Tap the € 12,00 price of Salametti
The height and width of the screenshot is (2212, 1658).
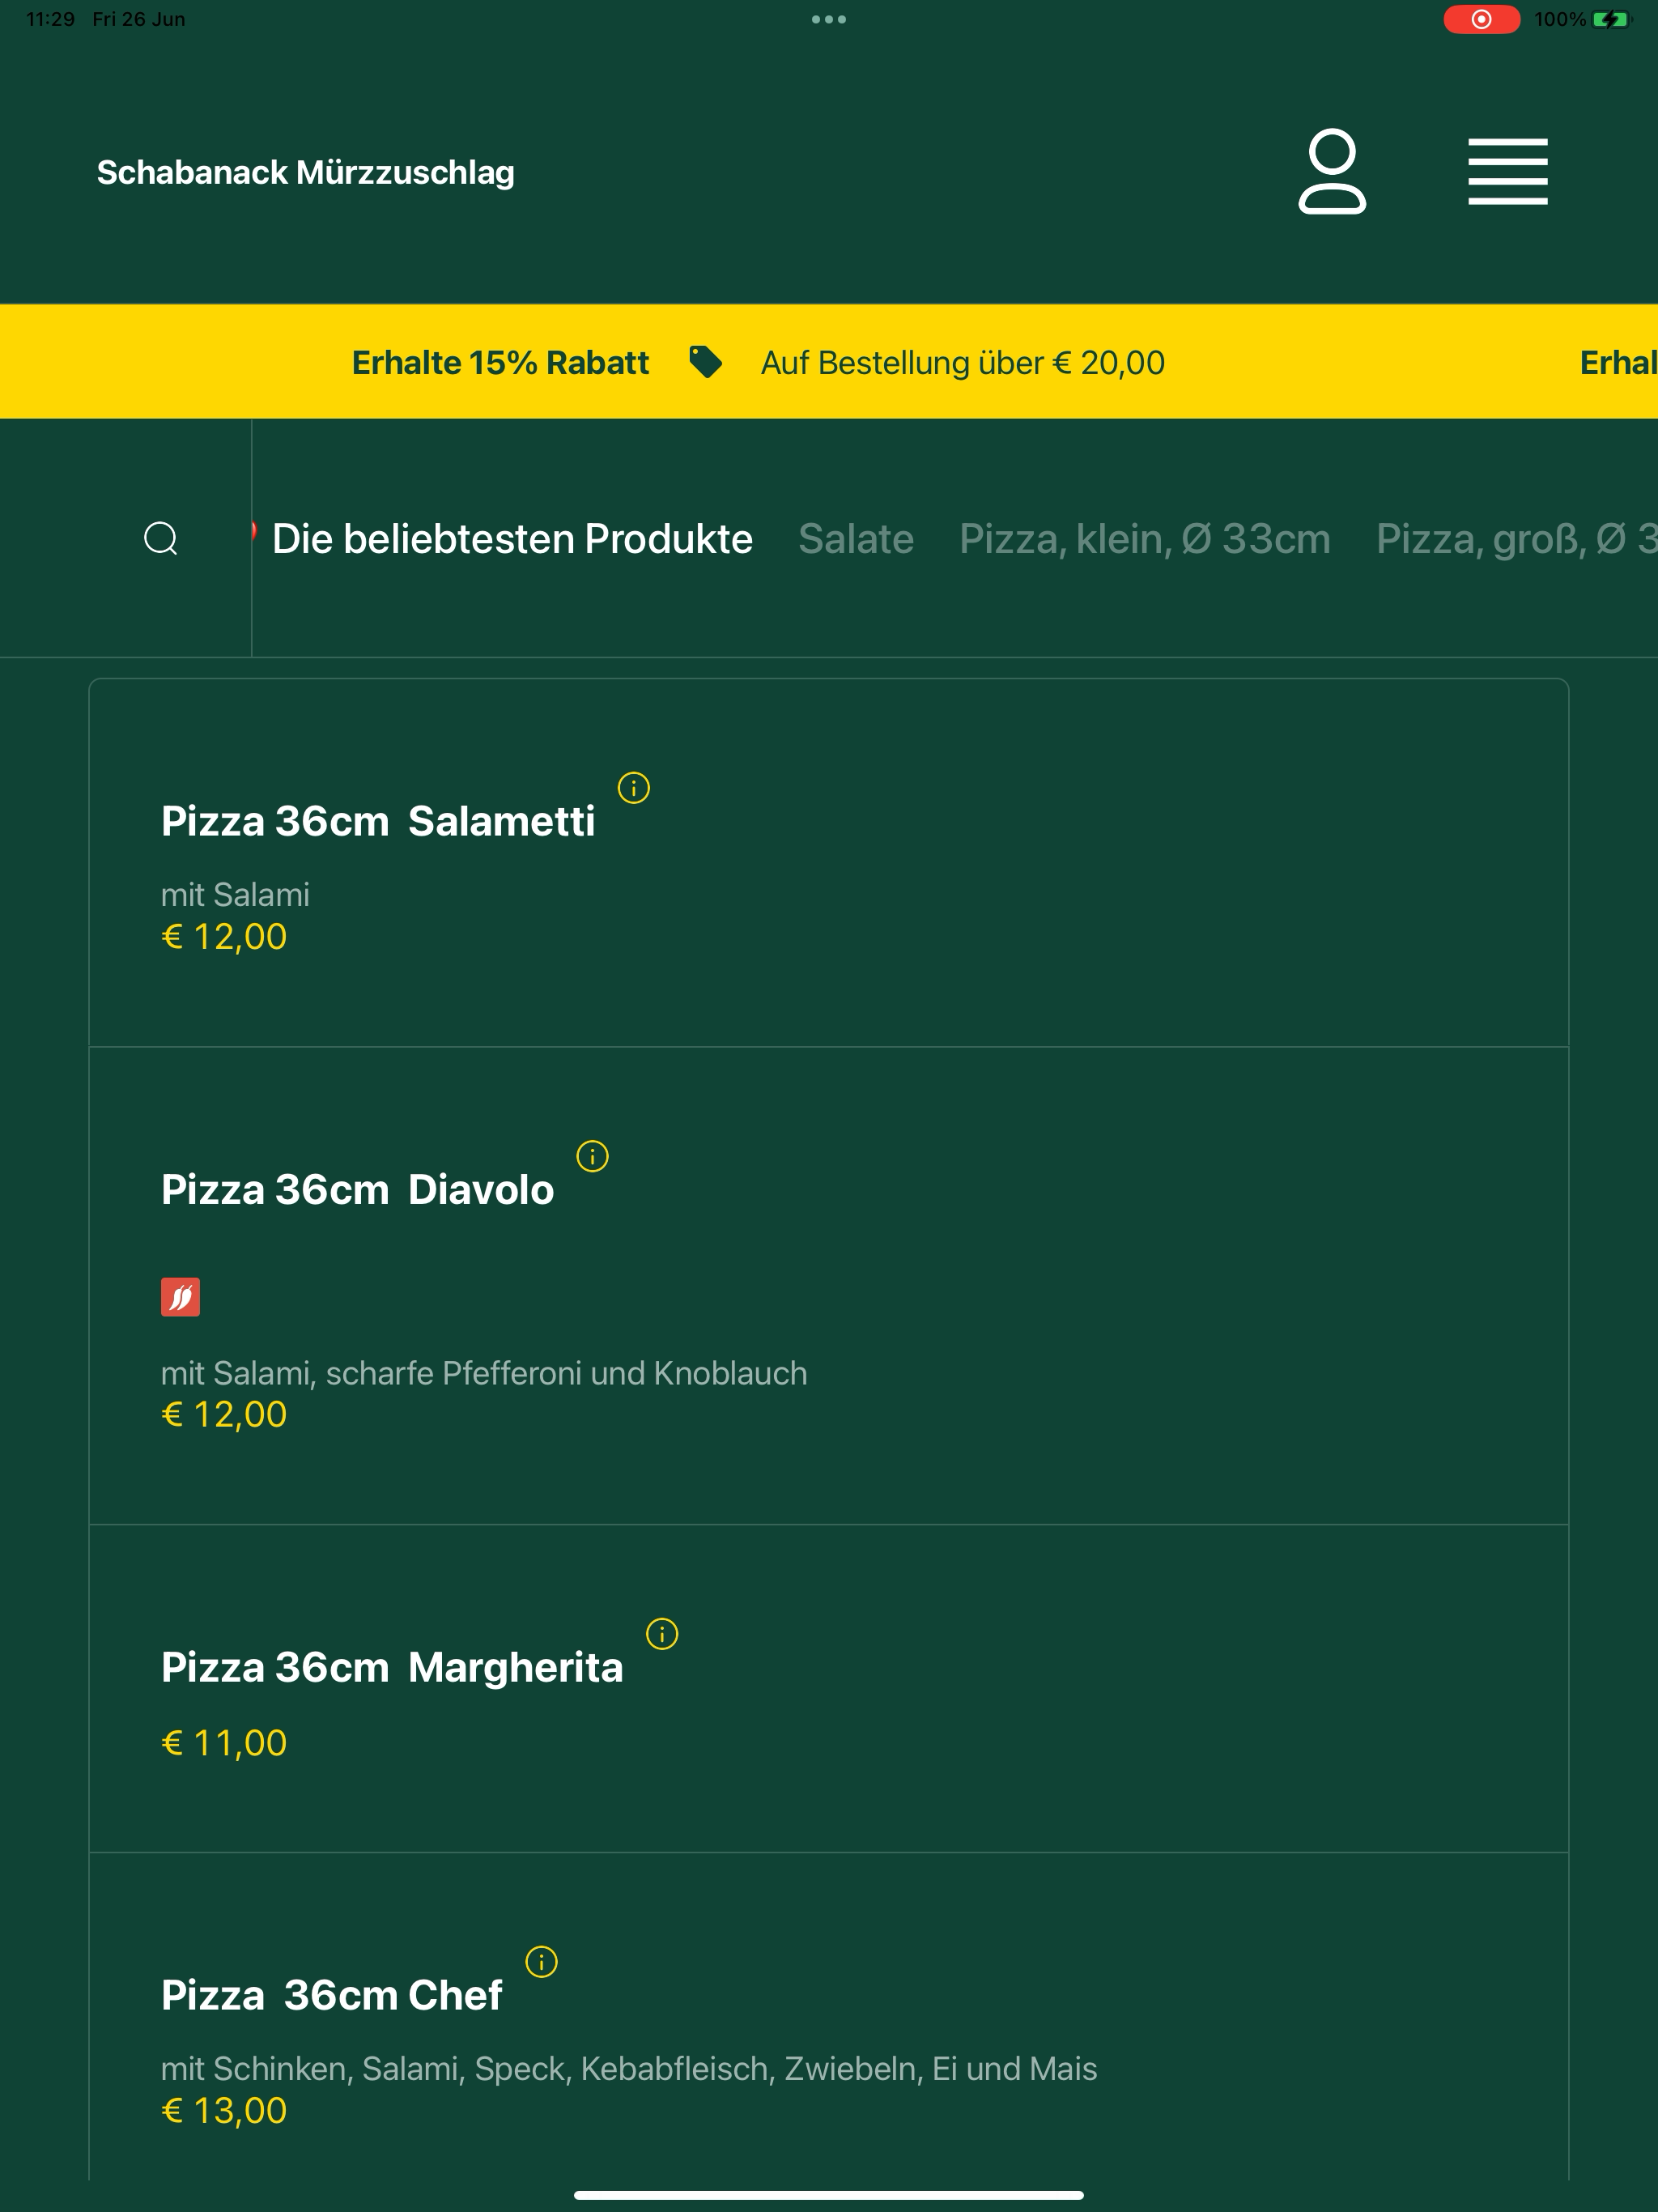[x=224, y=937]
